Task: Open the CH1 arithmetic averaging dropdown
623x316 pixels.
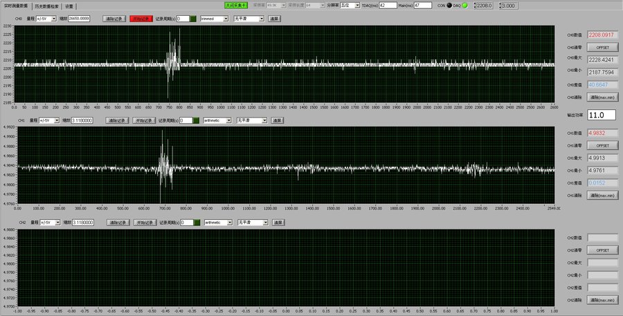Action: 217,120
